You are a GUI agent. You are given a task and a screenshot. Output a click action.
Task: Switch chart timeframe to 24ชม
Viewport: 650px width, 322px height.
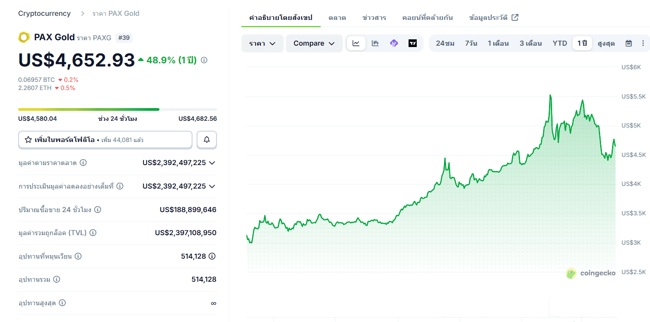point(444,43)
